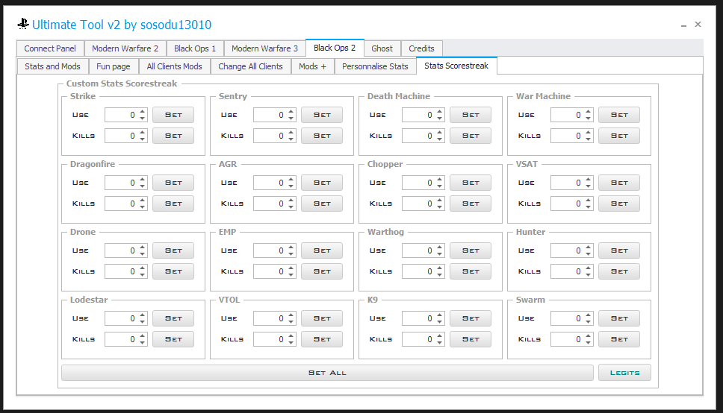Image resolution: width=723 pixels, height=413 pixels.
Task: Click Set for AGR Use
Action: [x=322, y=183]
